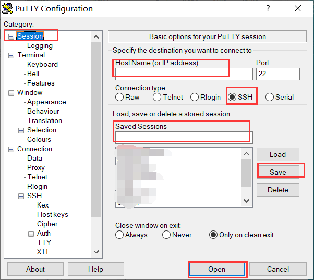This screenshot has width=314, height=280.
Task: Close the PuTTY Configuration window
Action: 298,8
